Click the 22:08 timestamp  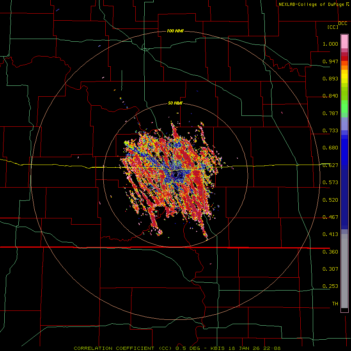point(272,348)
